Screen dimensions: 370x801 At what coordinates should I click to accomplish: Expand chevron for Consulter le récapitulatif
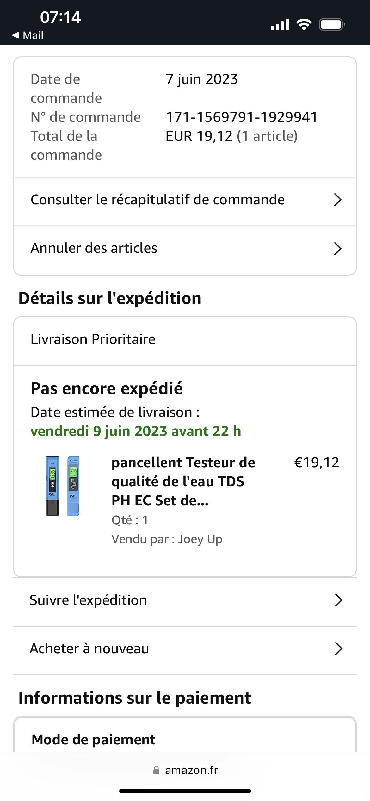click(x=337, y=200)
